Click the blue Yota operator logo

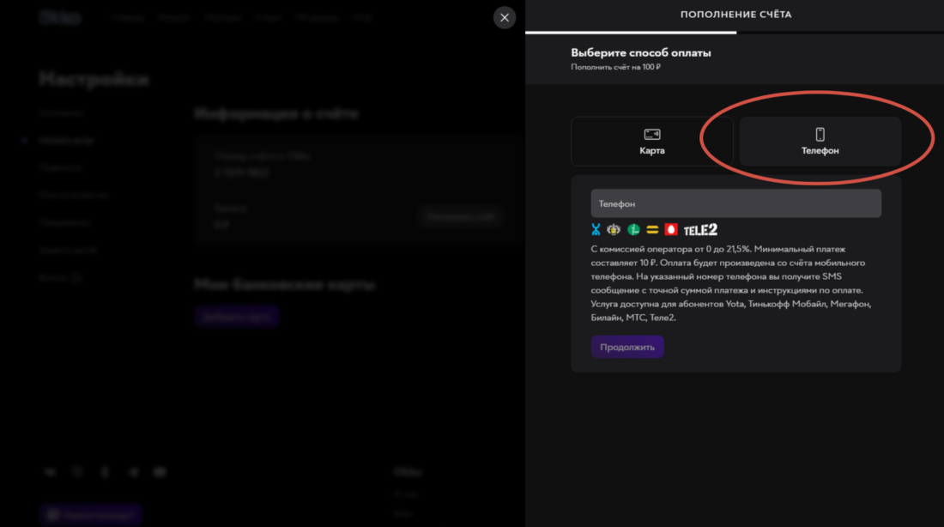pyautogui.click(x=596, y=229)
